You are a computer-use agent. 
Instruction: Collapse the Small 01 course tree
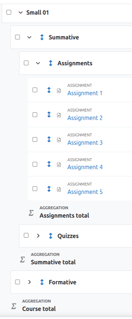[x=20, y=13]
